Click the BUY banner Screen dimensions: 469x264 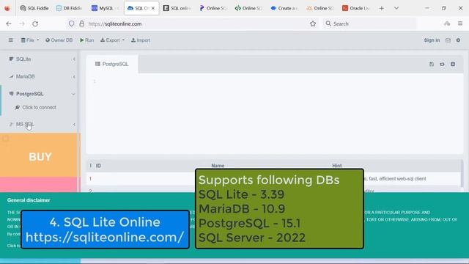coord(40,156)
